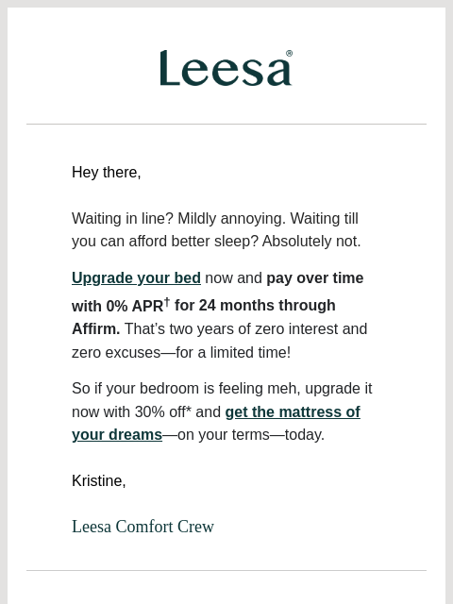Click the bold "pay over time" text
This screenshot has width=453, height=604.
tap(314, 277)
